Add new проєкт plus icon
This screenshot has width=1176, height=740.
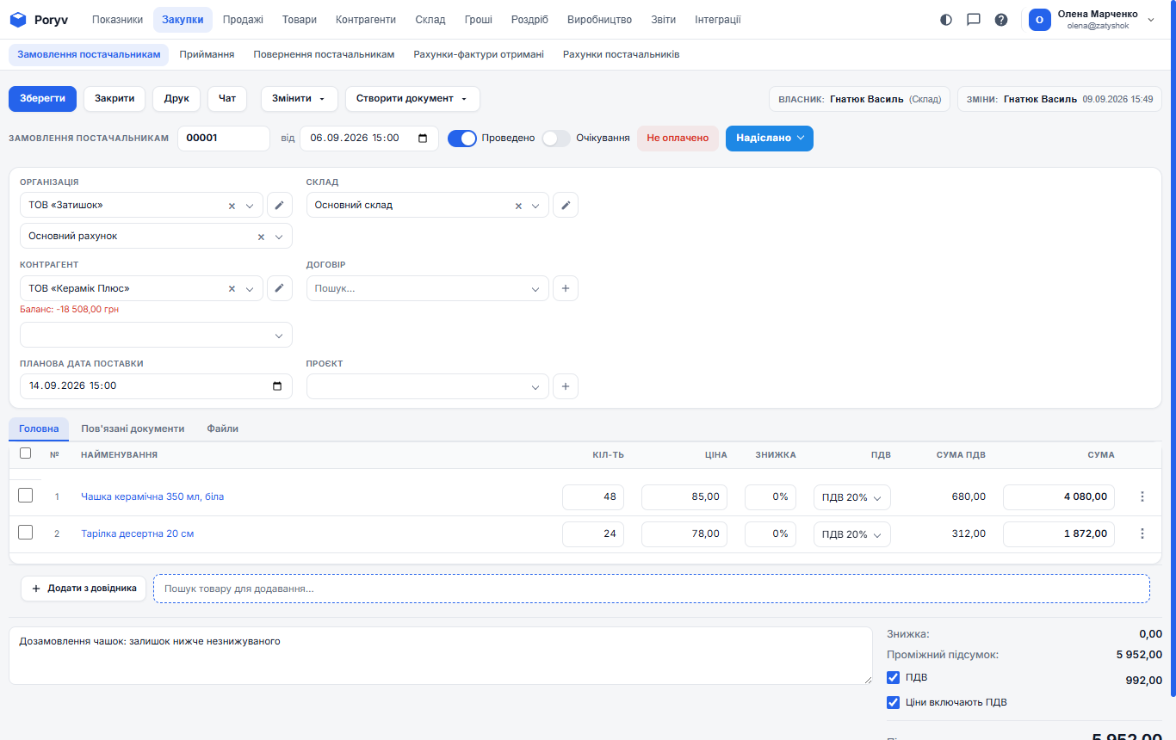[x=566, y=386]
